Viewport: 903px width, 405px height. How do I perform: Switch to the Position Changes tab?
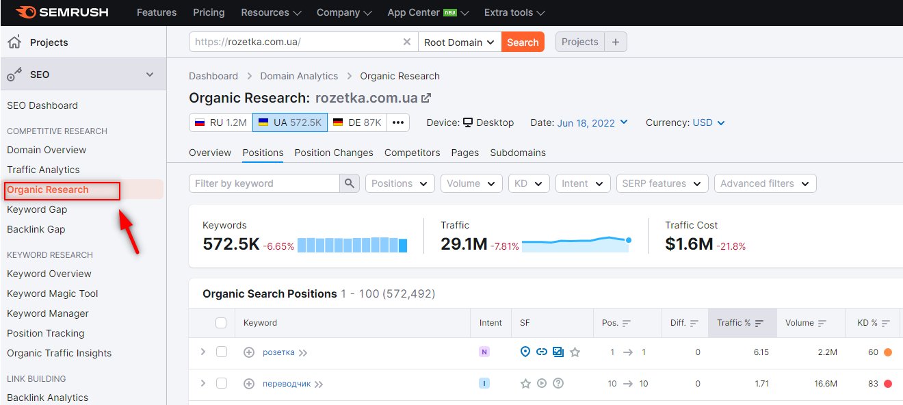[334, 153]
